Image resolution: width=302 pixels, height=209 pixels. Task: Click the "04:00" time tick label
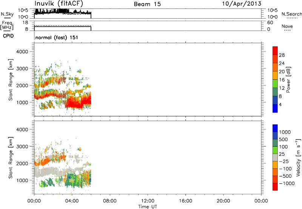click(x=72, y=201)
